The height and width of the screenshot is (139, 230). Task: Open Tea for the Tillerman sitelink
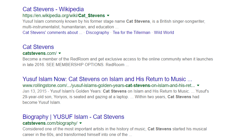[131, 32]
